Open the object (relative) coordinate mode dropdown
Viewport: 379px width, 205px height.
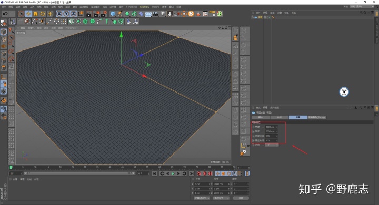tap(202, 198)
